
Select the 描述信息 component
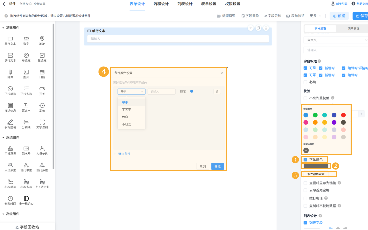10,107
